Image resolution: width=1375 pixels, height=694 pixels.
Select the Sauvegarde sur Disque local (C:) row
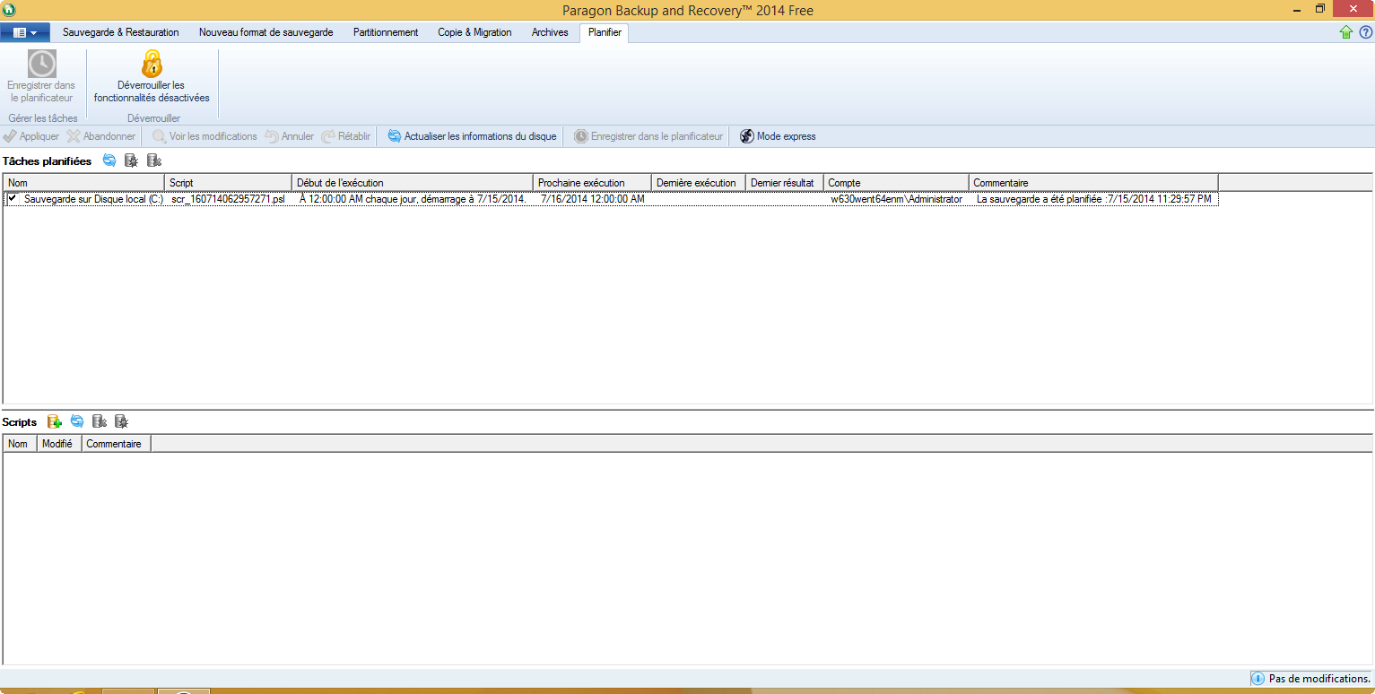point(611,199)
